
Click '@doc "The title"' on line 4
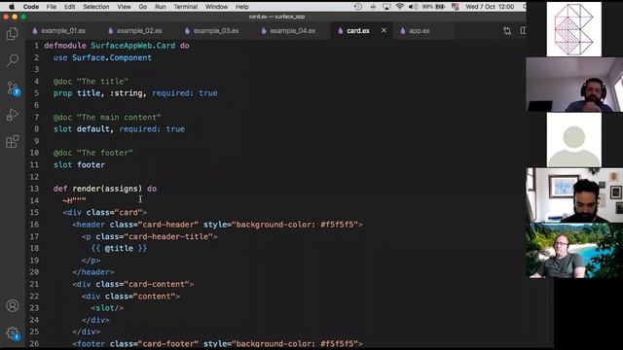91,82
